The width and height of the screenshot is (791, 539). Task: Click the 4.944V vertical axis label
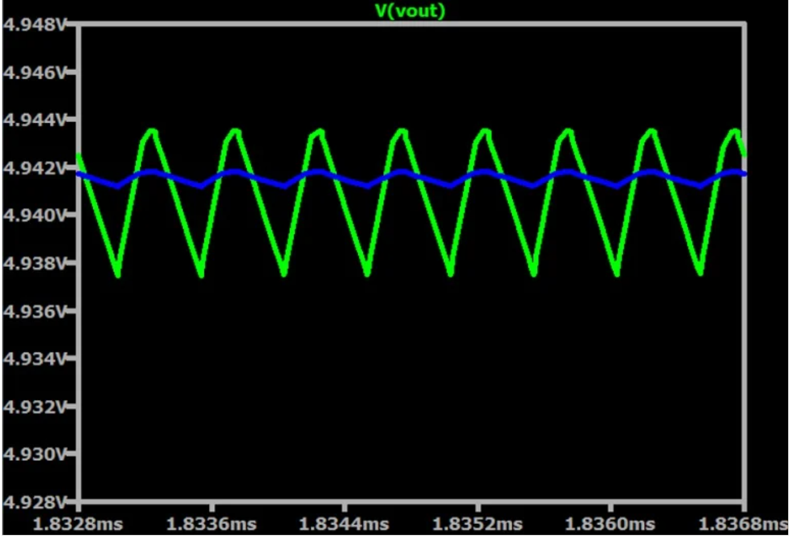tap(34, 120)
